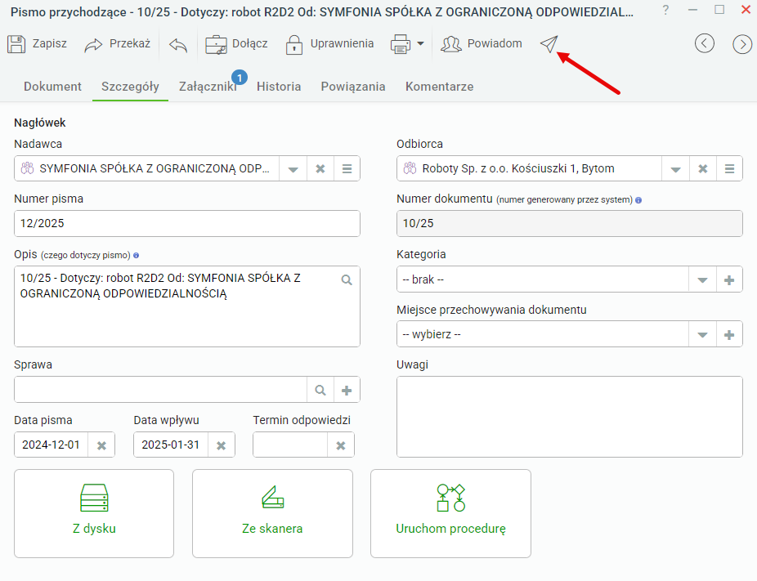Open the Historia tab
Viewport: 757px width, 581px height.
pos(279,87)
